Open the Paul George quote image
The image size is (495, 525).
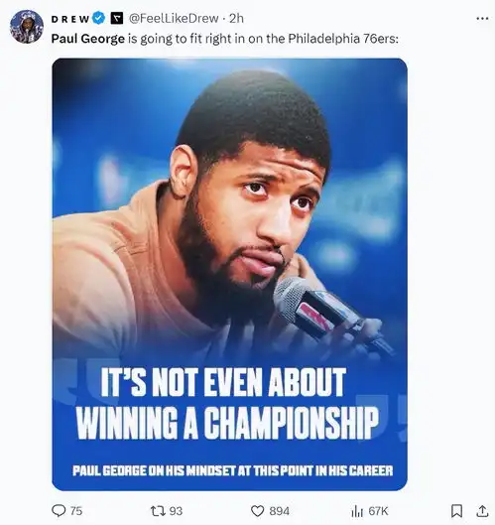229,274
